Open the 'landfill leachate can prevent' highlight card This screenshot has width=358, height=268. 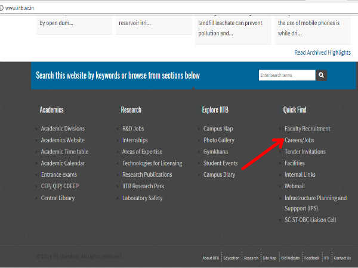point(233,30)
